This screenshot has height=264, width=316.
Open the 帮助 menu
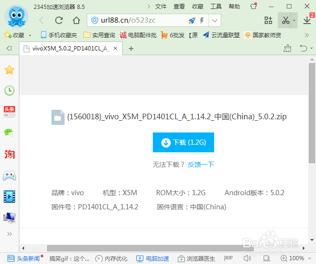tap(234, 7)
